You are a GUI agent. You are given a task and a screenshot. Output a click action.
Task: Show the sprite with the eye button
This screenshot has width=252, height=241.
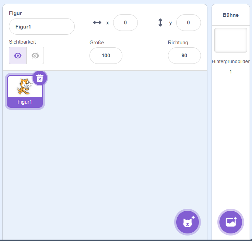click(x=18, y=56)
